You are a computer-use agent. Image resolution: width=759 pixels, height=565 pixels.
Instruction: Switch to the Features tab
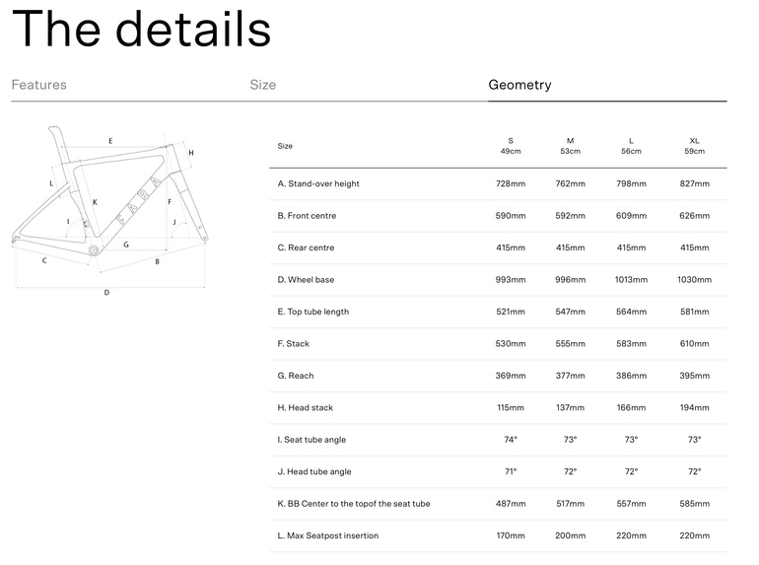[39, 85]
